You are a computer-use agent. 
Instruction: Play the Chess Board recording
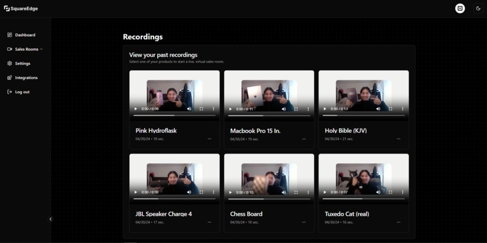pos(230,192)
